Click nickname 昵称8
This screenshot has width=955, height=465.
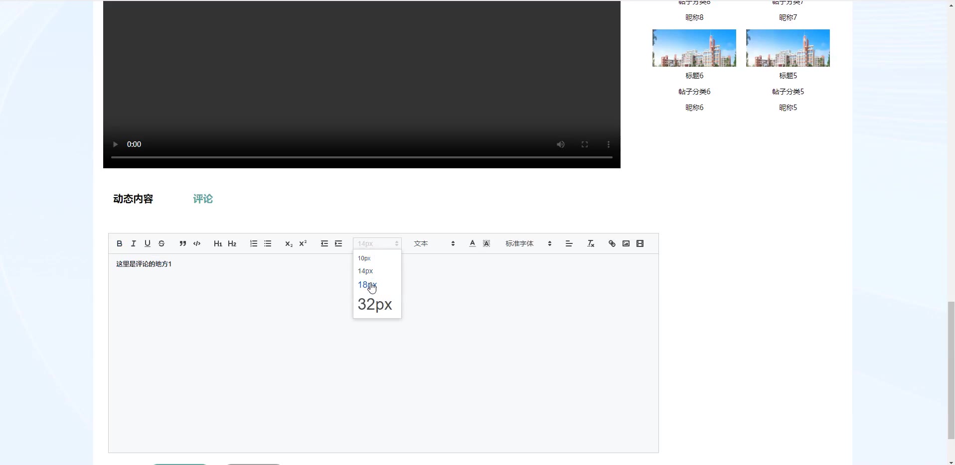click(694, 17)
